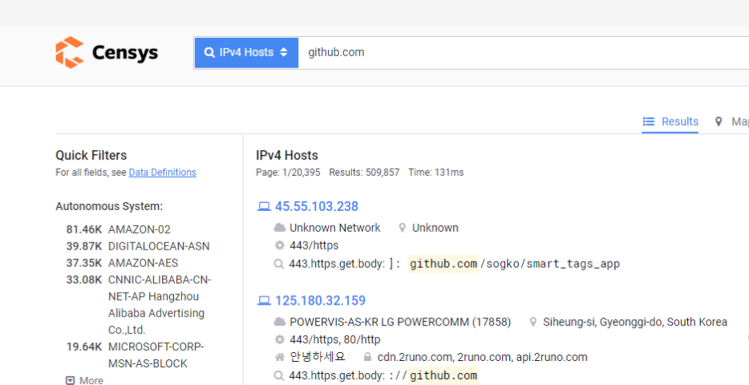Open the Data Definitions link
Image resolution: width=749 pixels, height=385 pixels.
[163, 172]
